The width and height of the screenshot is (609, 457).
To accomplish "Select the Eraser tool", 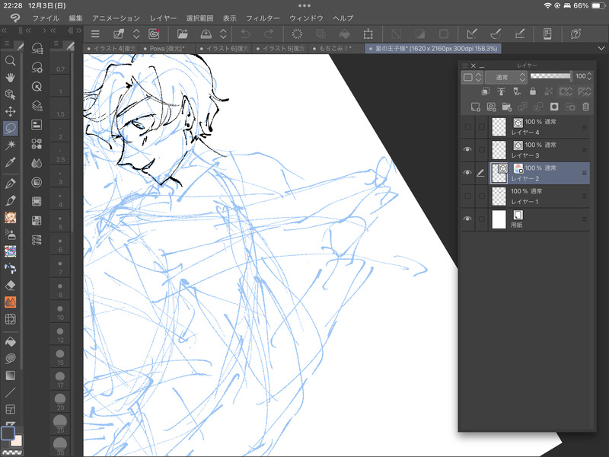I will [x=11, y=286].
